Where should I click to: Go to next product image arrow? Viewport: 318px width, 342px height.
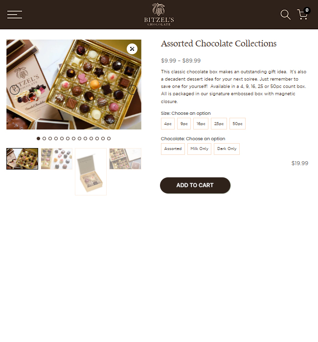click(133, 89)
